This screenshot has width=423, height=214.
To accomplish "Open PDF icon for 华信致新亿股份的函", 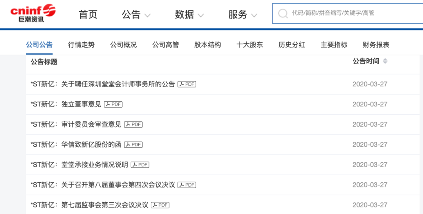I will pos(133,145).
